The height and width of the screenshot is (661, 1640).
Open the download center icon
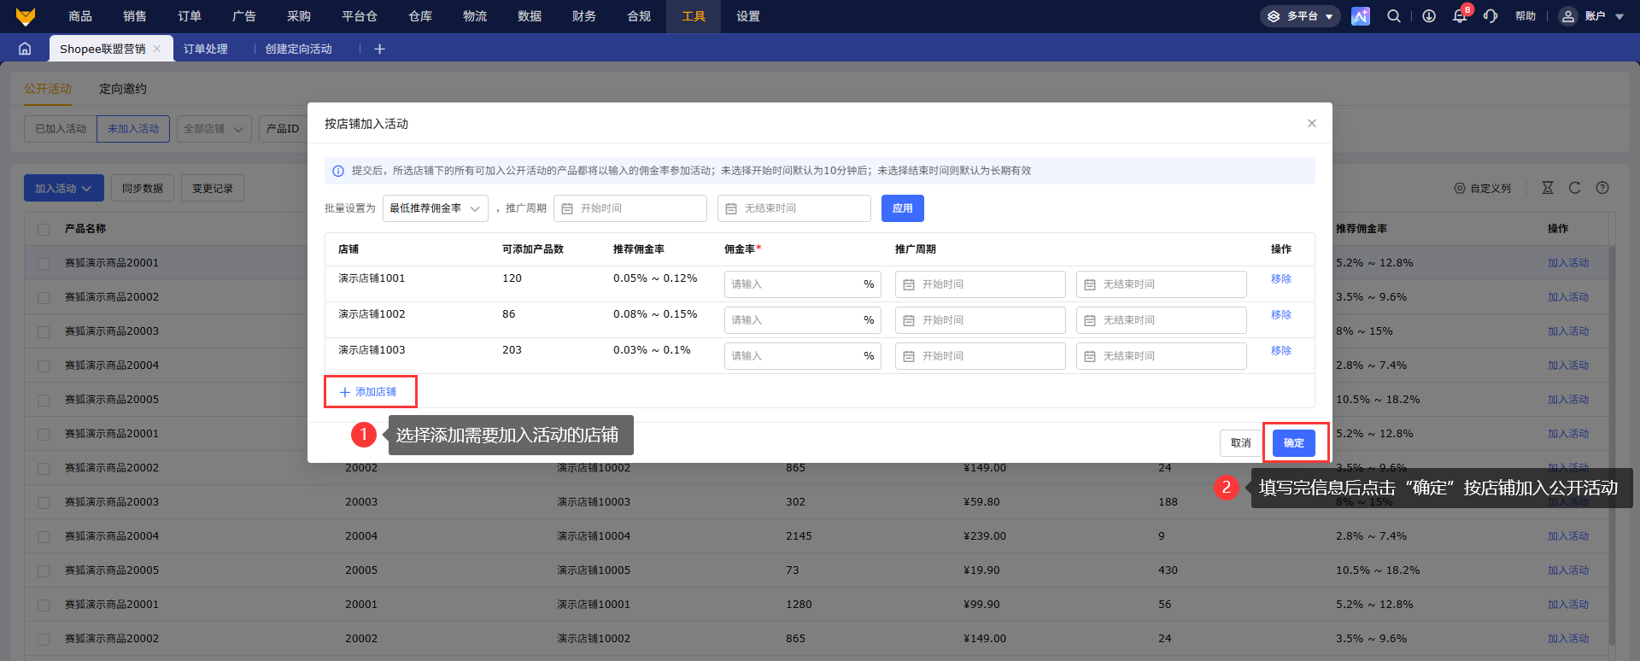tap(1429, 16)
